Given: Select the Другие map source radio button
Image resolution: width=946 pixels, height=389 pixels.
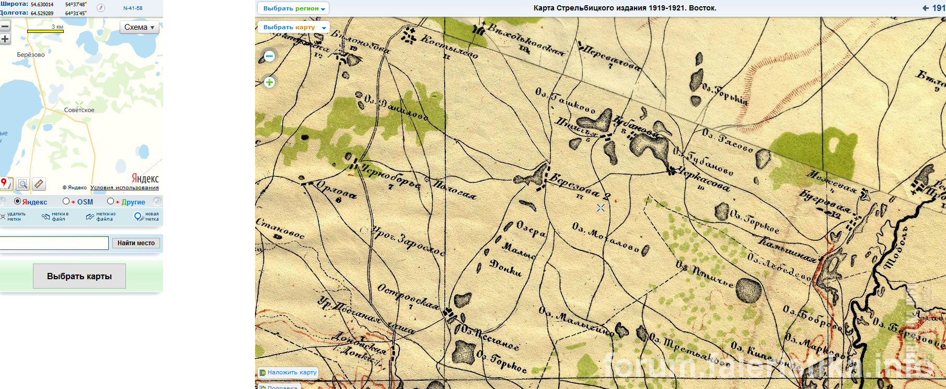Looking at the screenshot, I should [x=110, y=201].
